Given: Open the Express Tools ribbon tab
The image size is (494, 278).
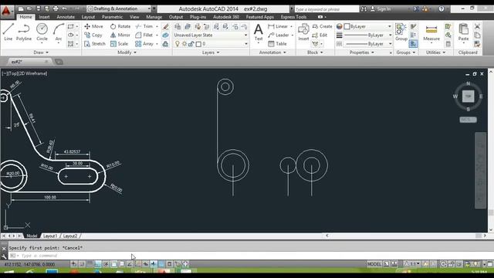Looking at the screenshot, I should click(x=293, y=17).
